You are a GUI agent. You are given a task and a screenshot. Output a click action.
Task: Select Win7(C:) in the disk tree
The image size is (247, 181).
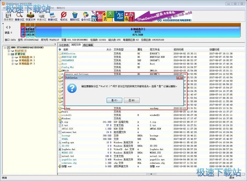[21, 51]
